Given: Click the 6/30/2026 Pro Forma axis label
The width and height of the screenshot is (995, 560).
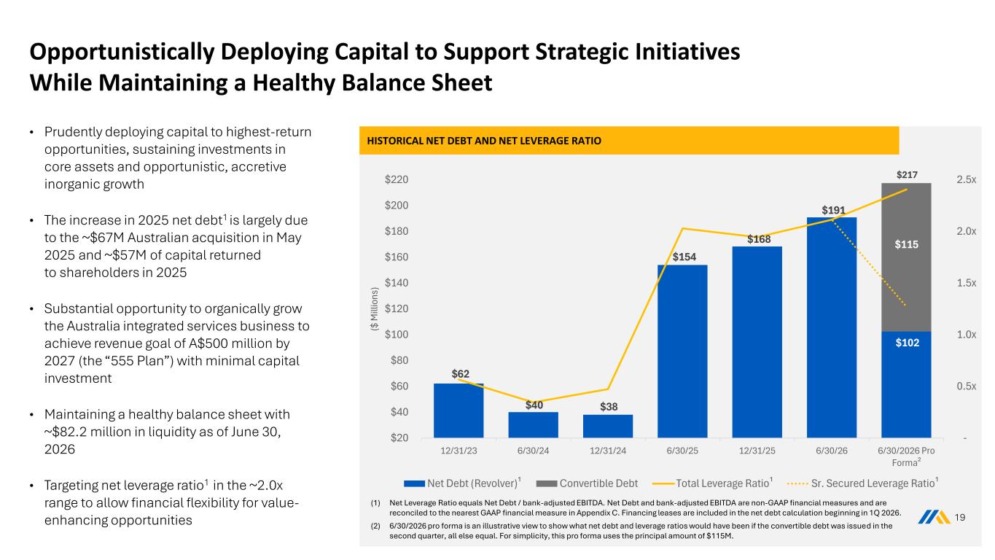Looking at the screenshot, I should [906, 456].
